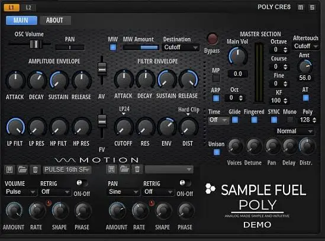Save the volume motion preset with the disk icon
325x241 pixels.
9,170
